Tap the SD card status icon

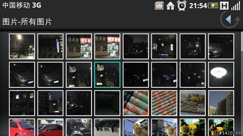click(159, 6)
